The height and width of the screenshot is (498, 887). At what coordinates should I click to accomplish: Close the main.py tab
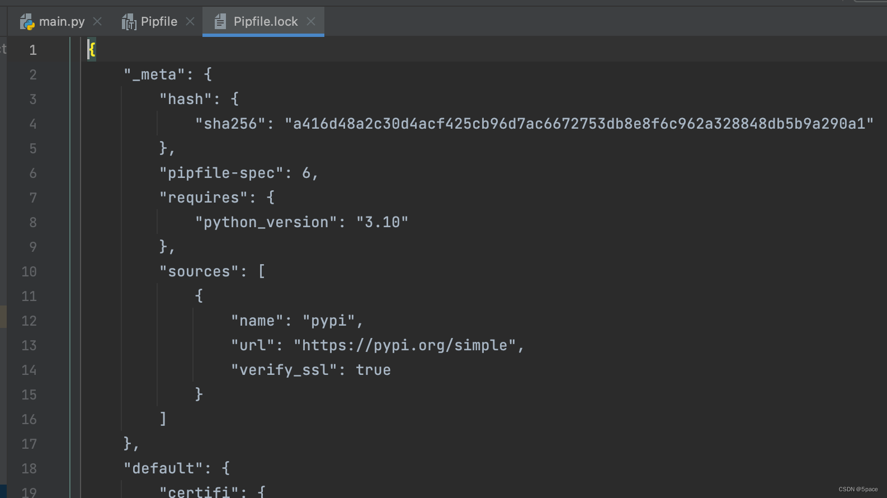point(97,21)
